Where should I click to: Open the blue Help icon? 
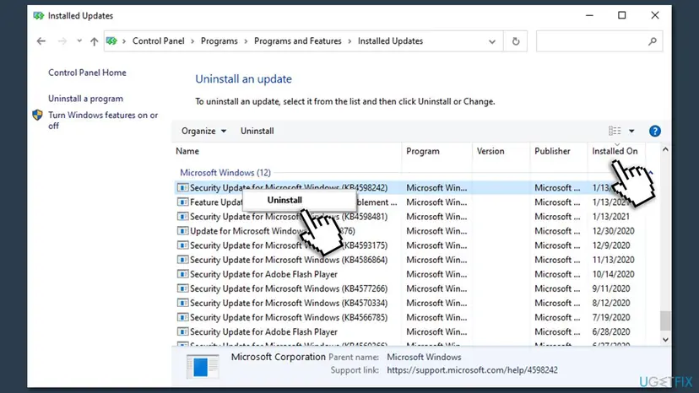click(655, 131)
